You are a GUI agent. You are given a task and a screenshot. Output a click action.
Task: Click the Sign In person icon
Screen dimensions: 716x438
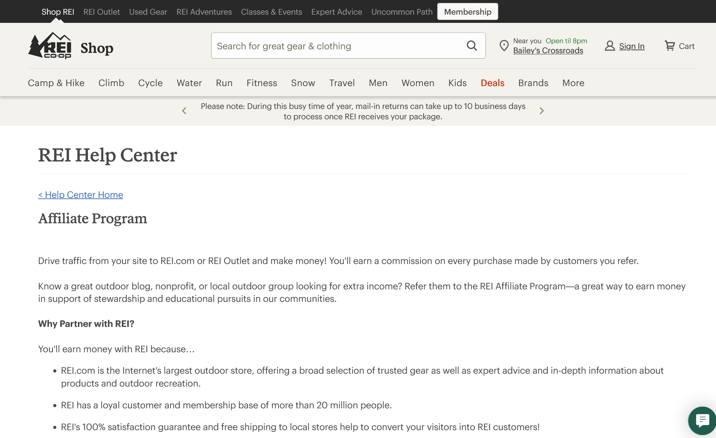coord(610,46)
